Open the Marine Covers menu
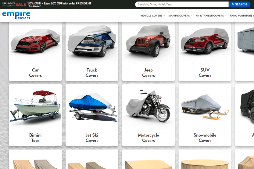Image resolution: width=254 pixels, height=169 pixels. tap(179, 16)
